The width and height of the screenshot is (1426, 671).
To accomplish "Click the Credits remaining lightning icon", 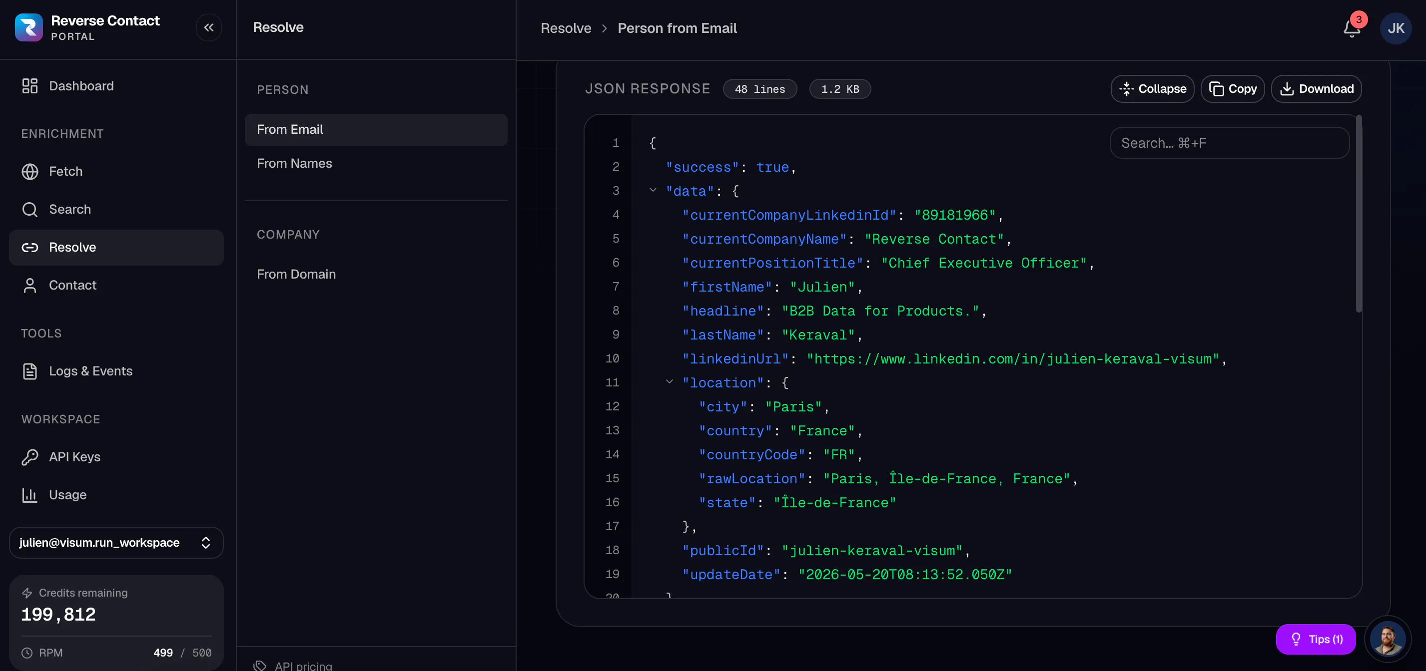I will (x=27, y=593).
